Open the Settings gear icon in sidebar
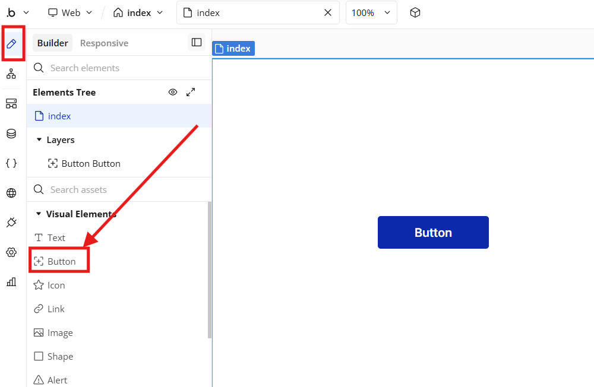The width and height of the screenshot is (594, 387). point(11,252)
